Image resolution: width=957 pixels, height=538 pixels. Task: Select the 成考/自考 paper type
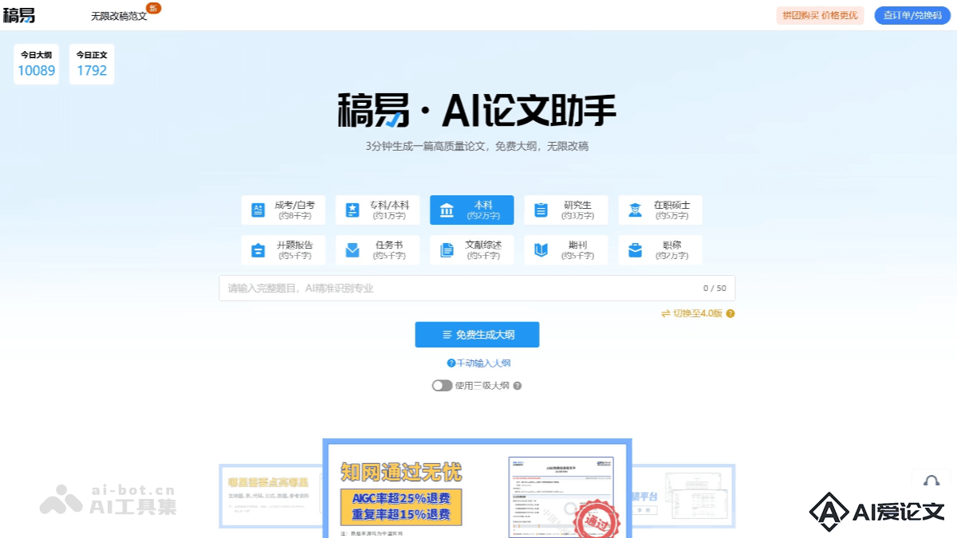point(283,210)
